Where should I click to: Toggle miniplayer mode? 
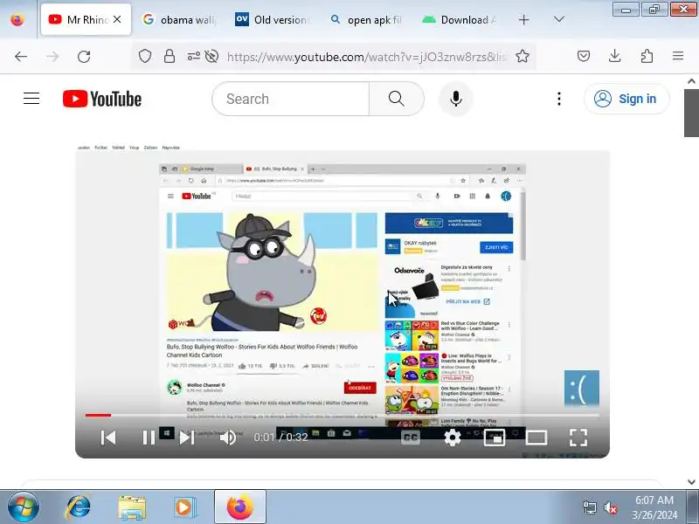point(494,438)
